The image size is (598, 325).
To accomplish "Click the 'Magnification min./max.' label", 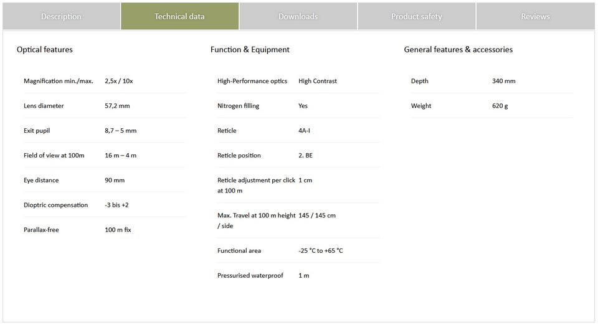I will [59, 81].
